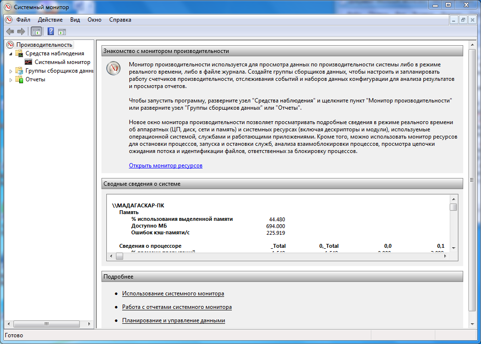This screenshot has width=481, height=344.
Task: Click the value 44.480
Action: pyautogui.click(x=277, y=219)
